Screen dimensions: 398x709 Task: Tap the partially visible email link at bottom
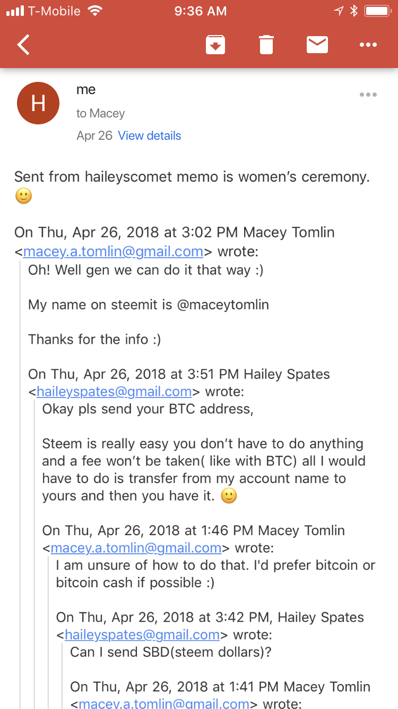164,703
